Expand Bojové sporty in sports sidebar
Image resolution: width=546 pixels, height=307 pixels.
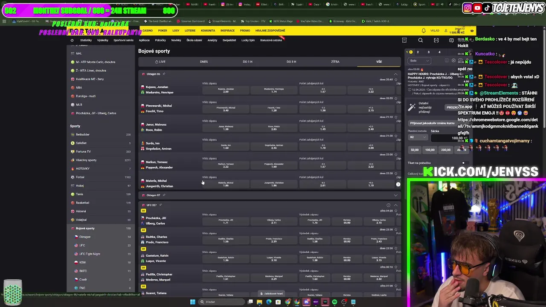point(101,228)
